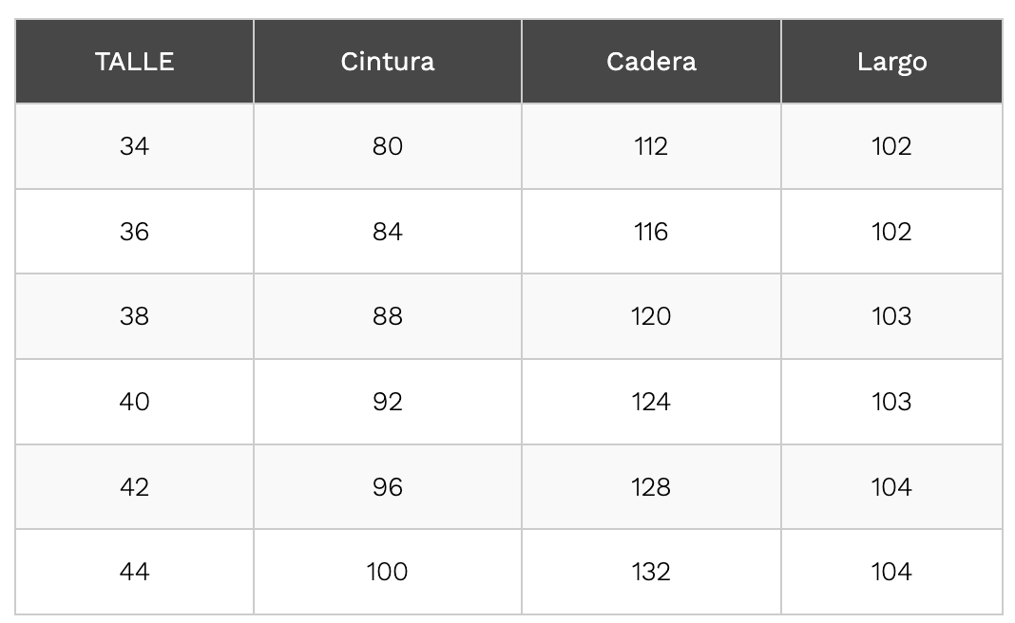Viewport: 1015px width, 623px height.
Task: Click the TALLE column header
Action: pyautogui.click(x=135, y=62)
